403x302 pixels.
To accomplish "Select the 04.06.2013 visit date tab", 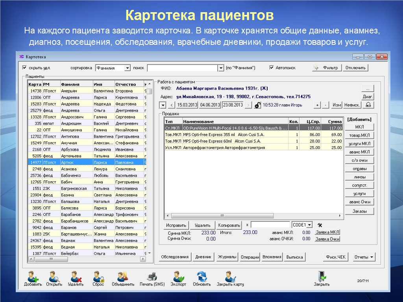I will 210,105.
